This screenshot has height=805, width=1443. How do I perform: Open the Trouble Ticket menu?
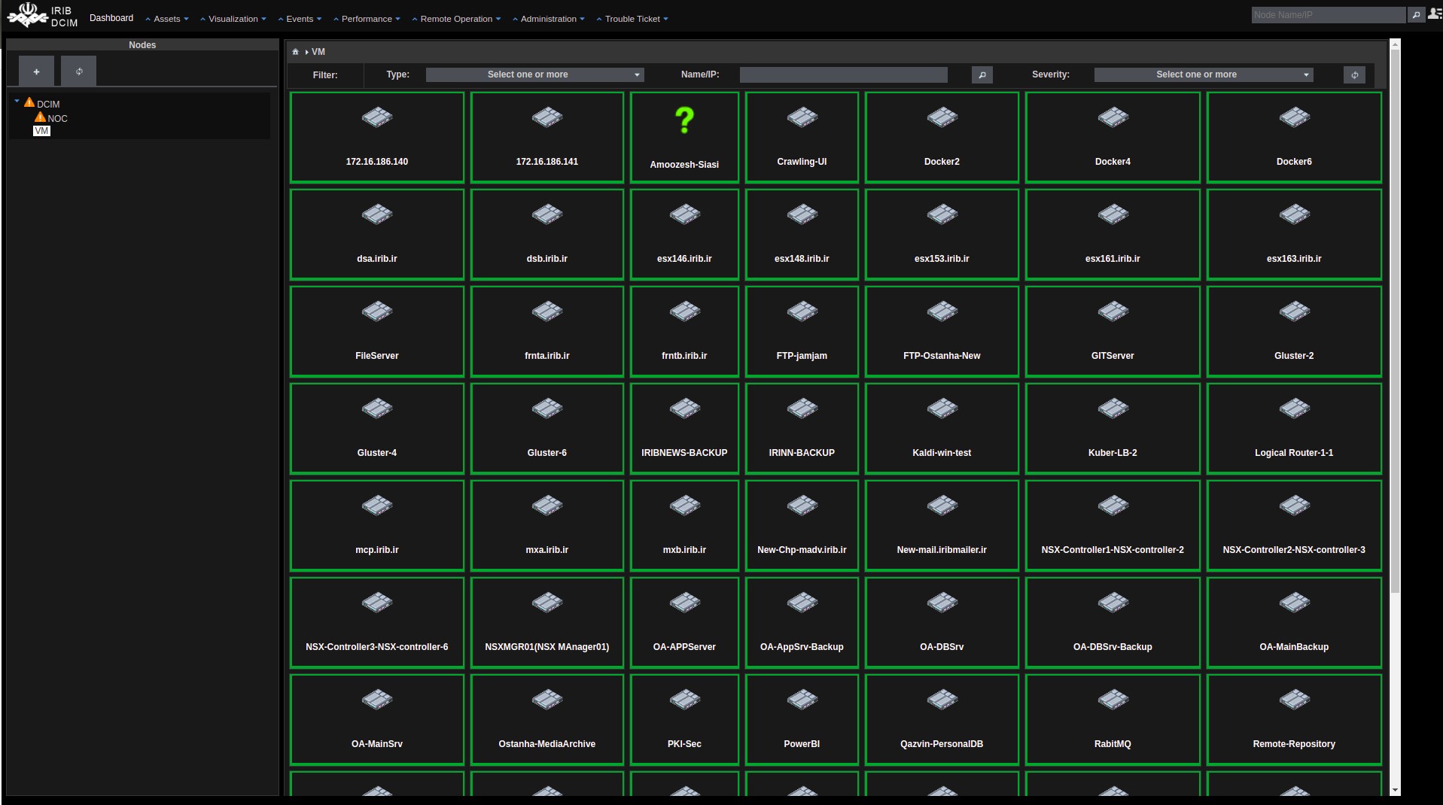[x=632, y=19]
